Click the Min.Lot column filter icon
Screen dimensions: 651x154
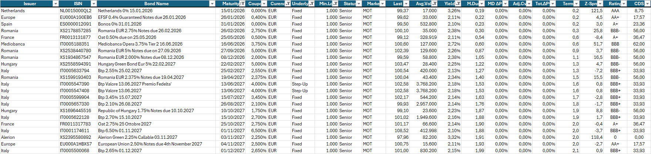[x=335, y=4]
